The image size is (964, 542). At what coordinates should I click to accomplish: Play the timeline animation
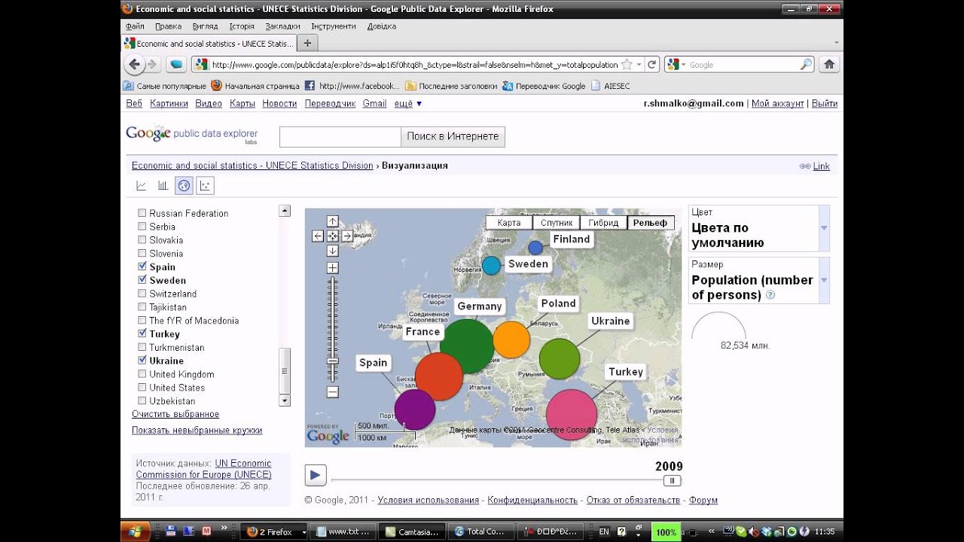(316, 475)
